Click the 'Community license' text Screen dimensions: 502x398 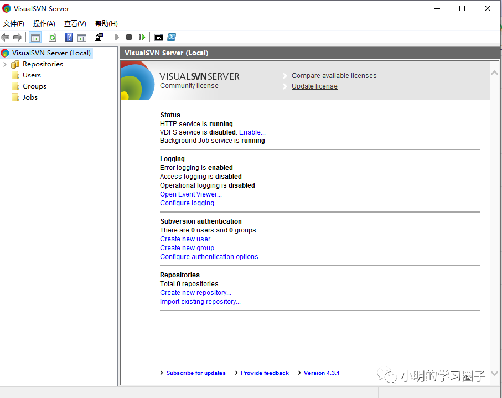189,86
